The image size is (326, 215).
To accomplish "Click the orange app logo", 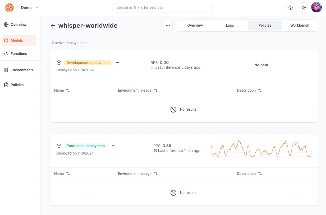I will click(10, 8).
